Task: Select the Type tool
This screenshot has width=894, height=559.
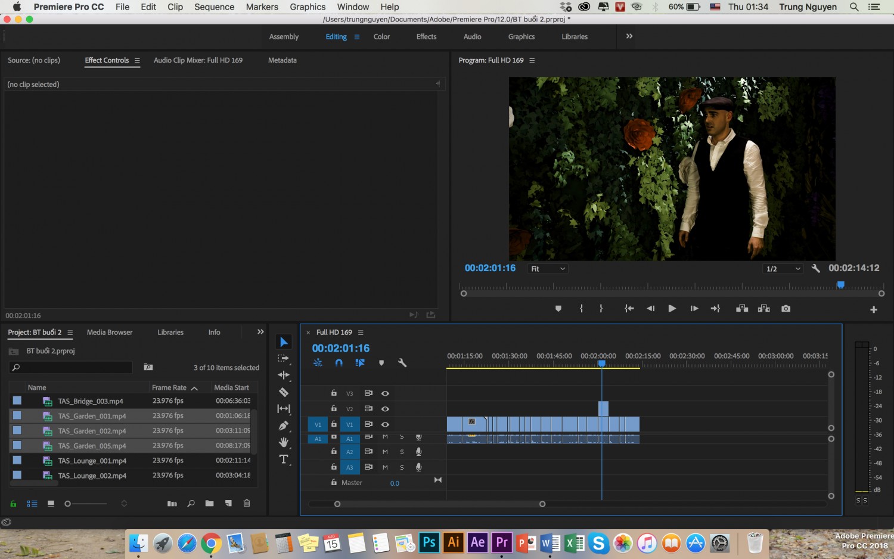Action: [x=284, y=459]
